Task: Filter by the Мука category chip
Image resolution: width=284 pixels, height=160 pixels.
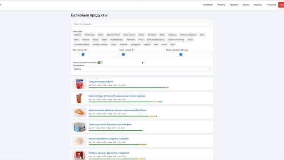Action: (202, 35)
